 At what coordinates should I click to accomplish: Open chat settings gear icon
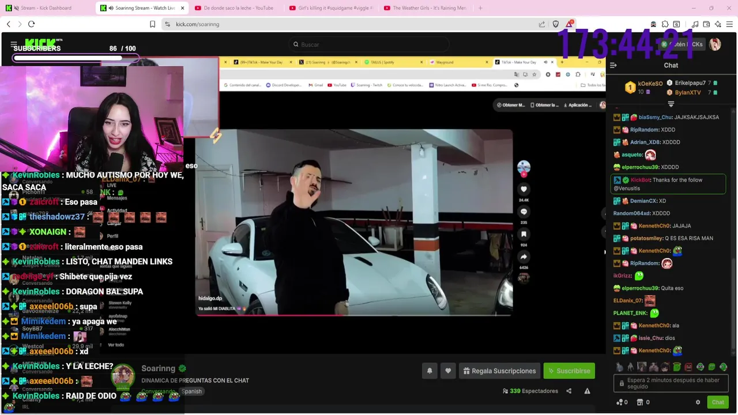point(698,402)
